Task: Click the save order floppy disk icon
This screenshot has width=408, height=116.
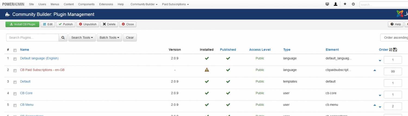Action: 395,49
